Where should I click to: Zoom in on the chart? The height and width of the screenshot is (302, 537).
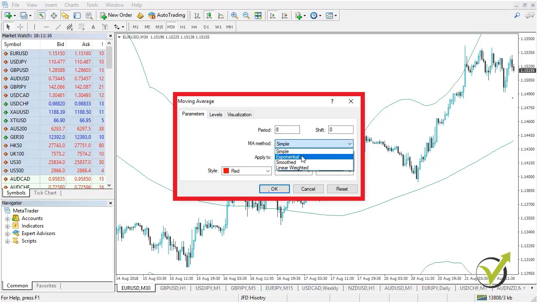point(234,15)
